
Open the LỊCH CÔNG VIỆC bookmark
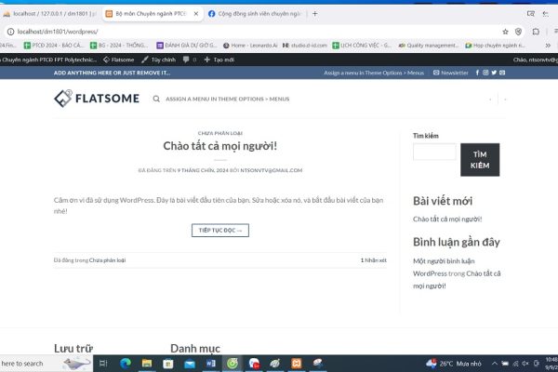pos(362,46)
